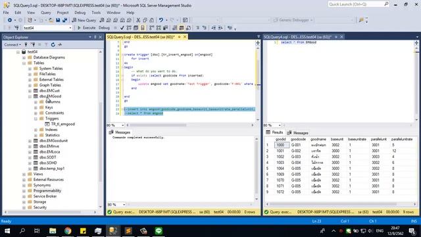Select the Messages tab in right pane

[x=297, y=133]
